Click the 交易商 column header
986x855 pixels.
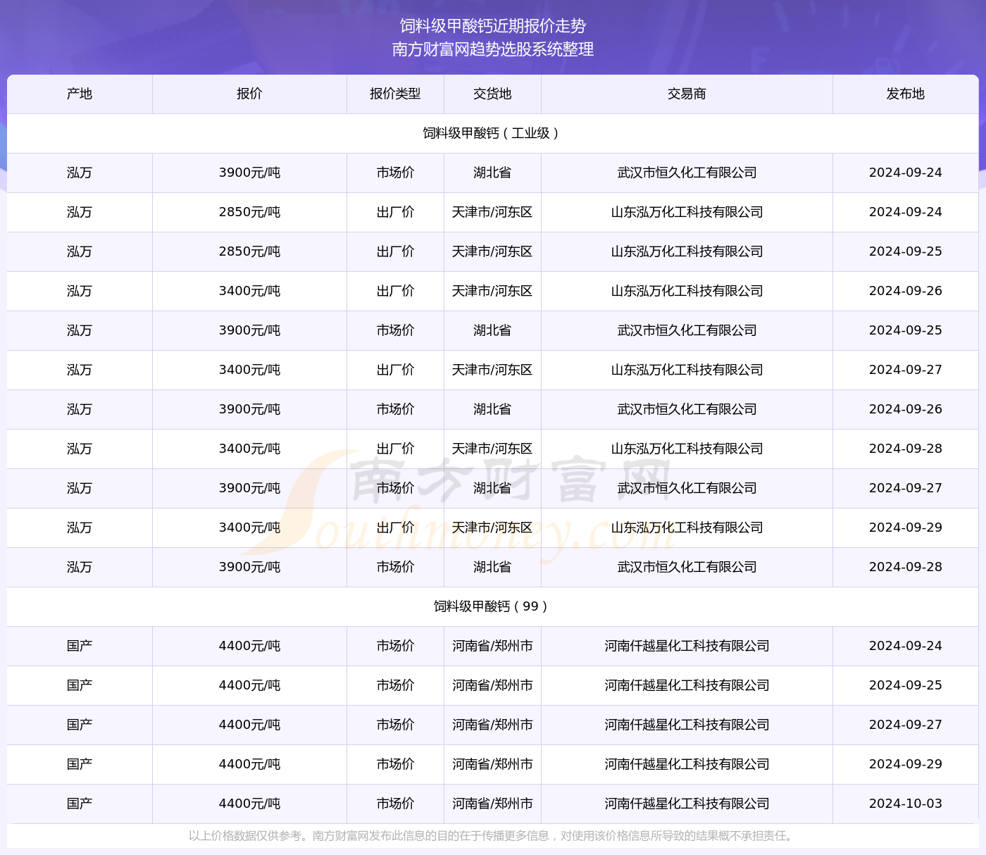tap(687, 94)
